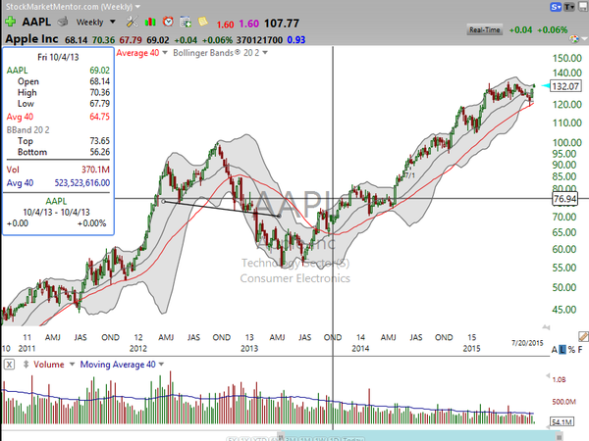This screenshot has height=441, width=589.
Task: Select the L logarithmic scale toggle
Action: click(562, 350)
